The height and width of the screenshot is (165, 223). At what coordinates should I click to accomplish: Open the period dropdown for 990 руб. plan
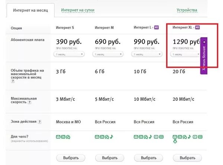[x=147, y=54]
